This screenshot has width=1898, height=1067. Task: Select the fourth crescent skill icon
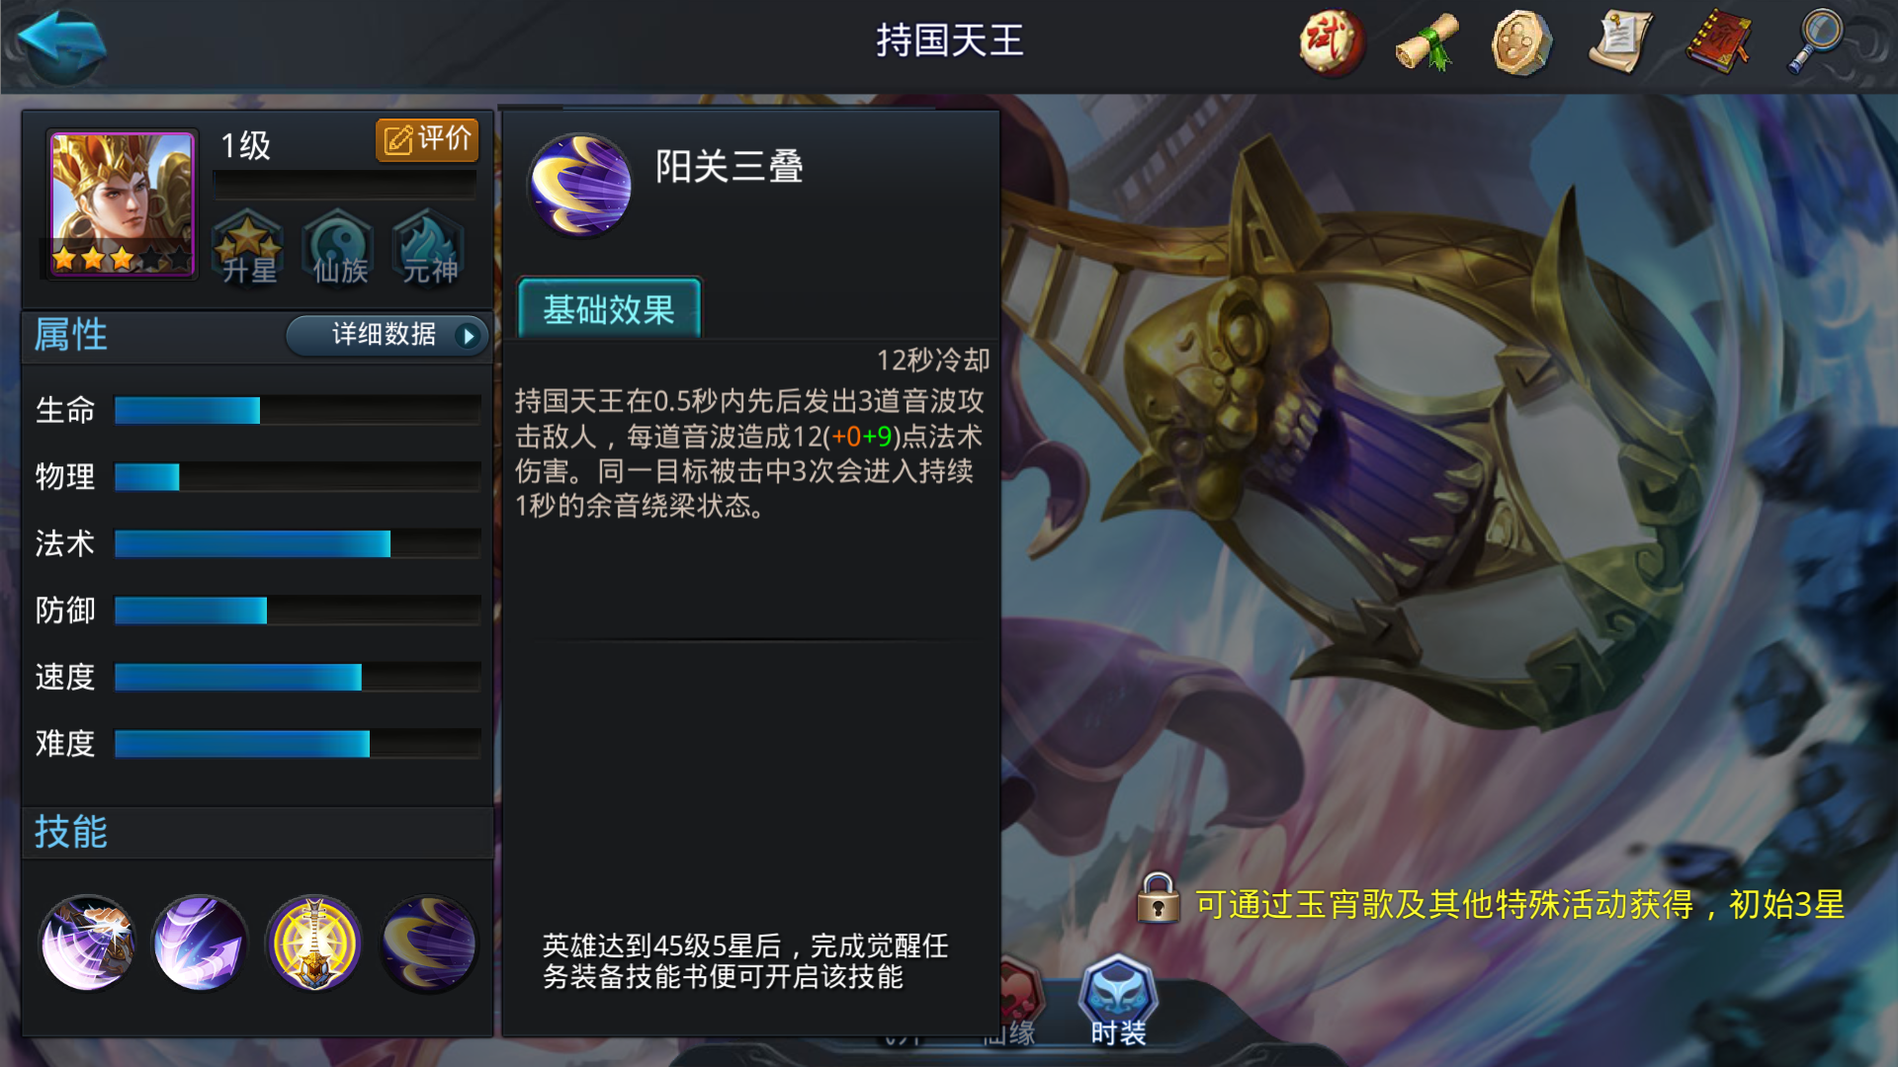tap(428, 944)
